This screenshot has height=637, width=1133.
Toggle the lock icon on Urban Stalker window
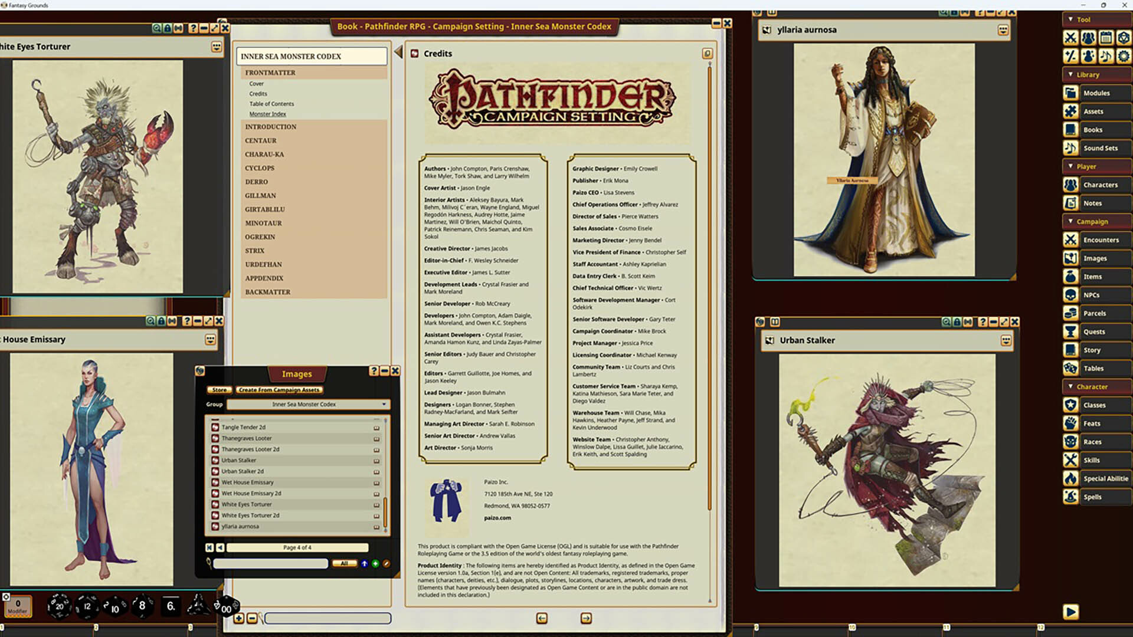click(x=957, y=322)
